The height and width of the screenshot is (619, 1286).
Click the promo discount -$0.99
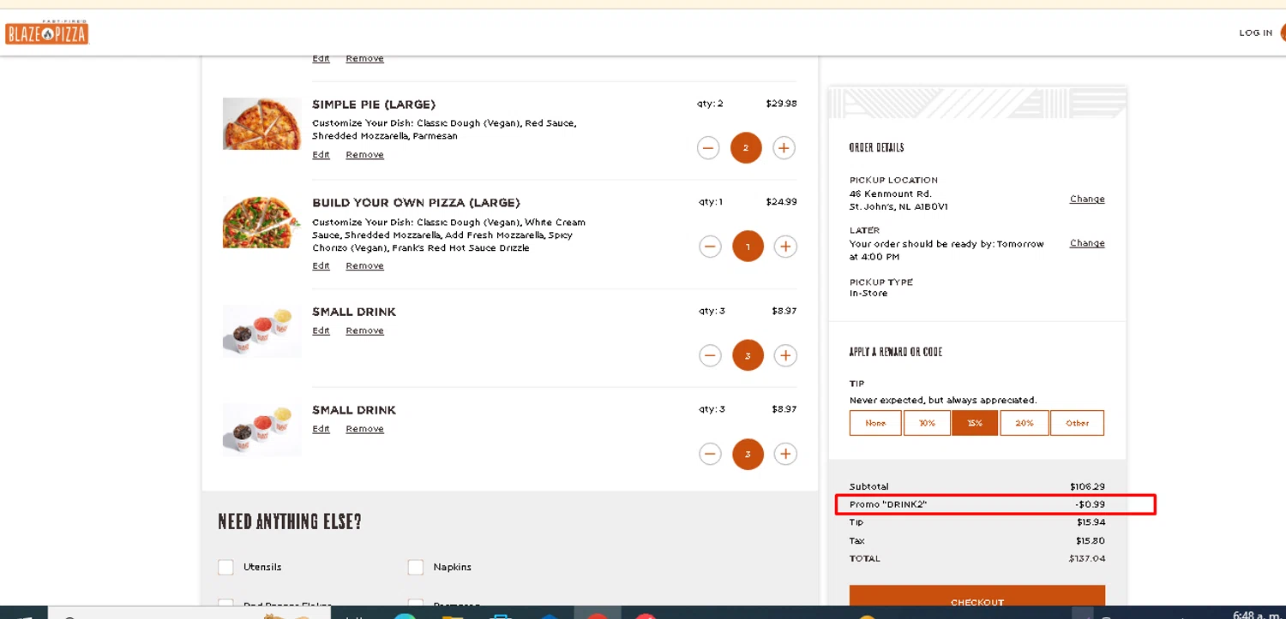[x=1090, y=504]
